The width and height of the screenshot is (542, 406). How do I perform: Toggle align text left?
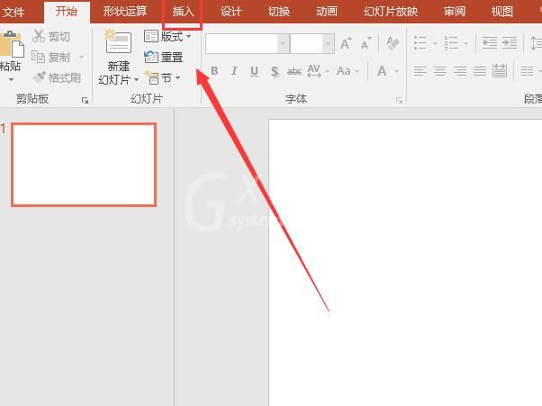pos(420,71)
